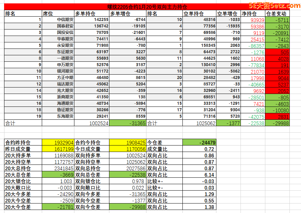This screenshot has height=213, width=301.
Task: Select the 中信期货 seat cell
Action: point(65,20)
